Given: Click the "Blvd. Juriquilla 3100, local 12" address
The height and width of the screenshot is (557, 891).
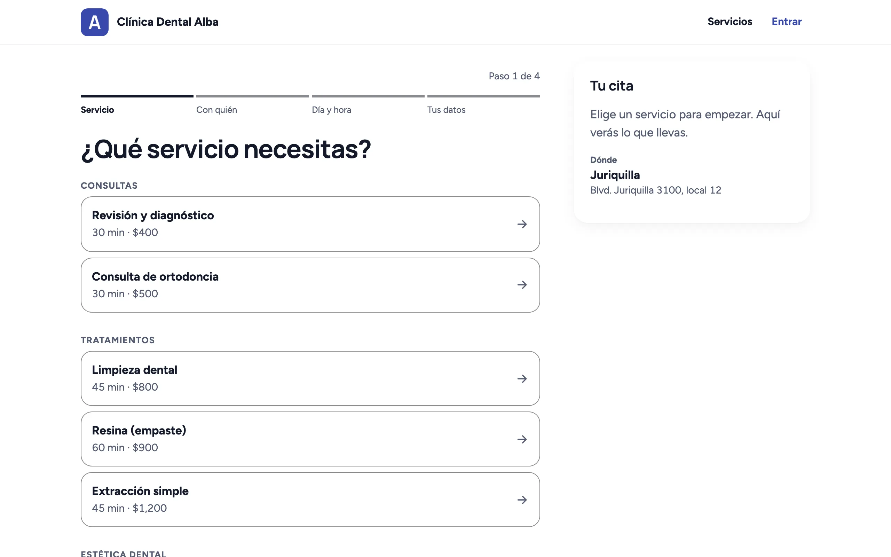Looking at the screenshot, I should 655,190.
